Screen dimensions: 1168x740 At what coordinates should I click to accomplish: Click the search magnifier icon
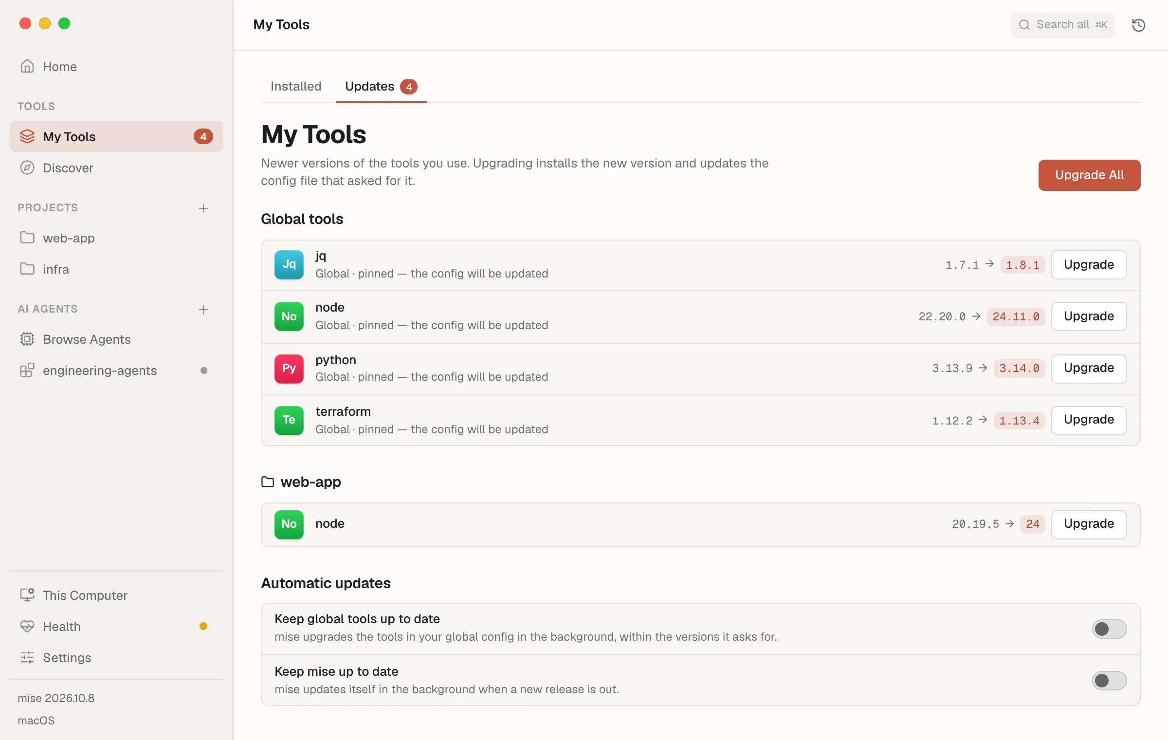pyautogui.click(x=1024, y=25)
